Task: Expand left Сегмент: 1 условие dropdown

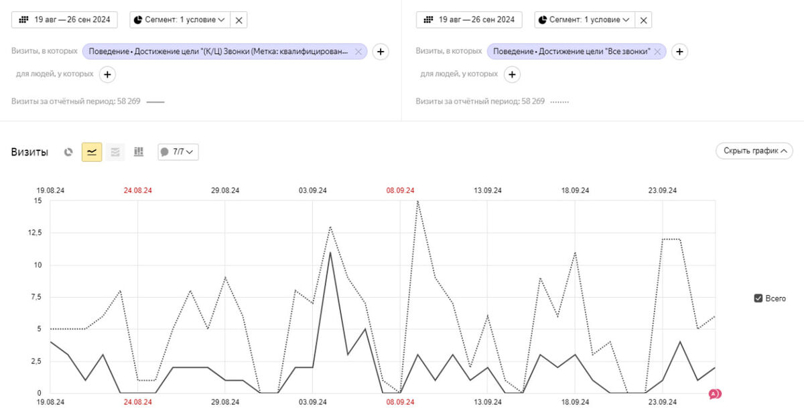Action: 180,19
